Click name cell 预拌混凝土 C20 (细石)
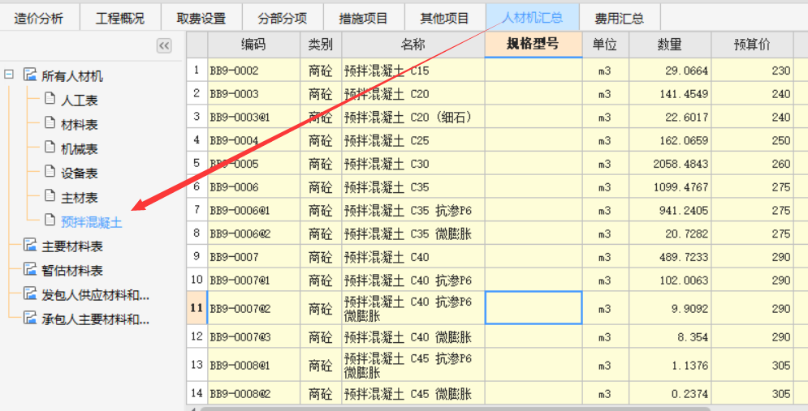The width and height of the screenshot is (808, 411). tap(413, 117)
